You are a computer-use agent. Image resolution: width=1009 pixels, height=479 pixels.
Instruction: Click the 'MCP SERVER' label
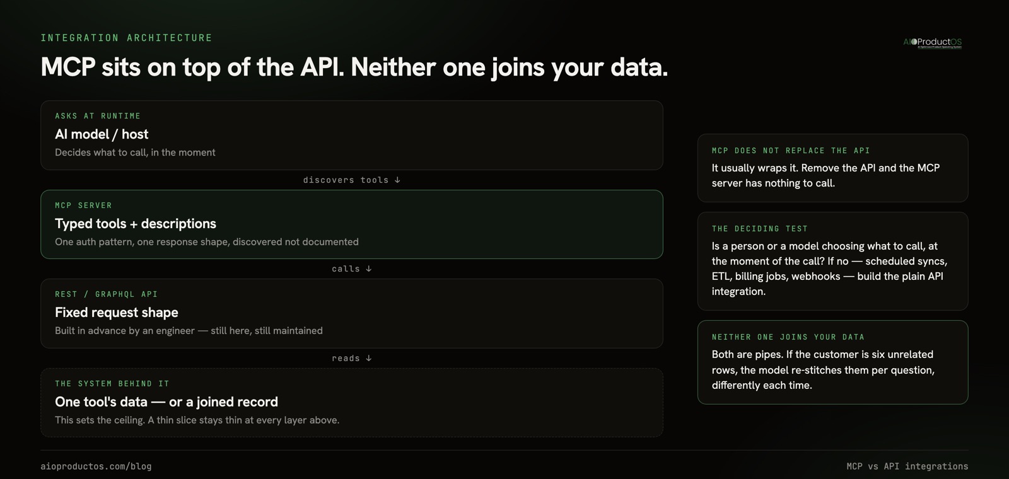[83, 205]
